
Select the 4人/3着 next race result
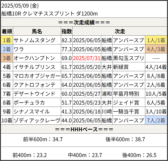click(x=156, y=49)
